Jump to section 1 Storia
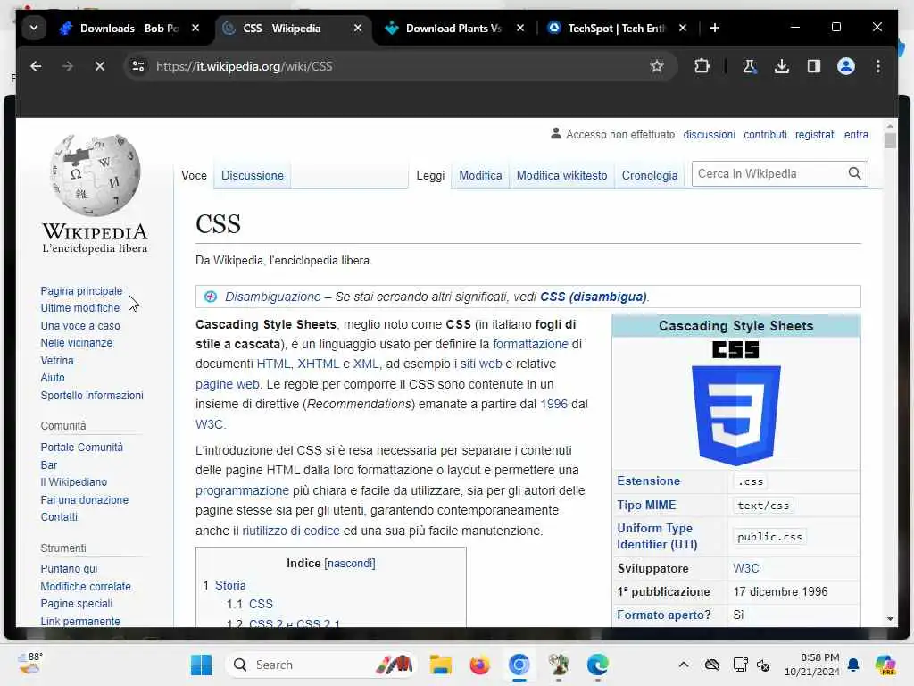Image resolution: width=914 pixels, height=686 pixels. (x=230, y=586)
